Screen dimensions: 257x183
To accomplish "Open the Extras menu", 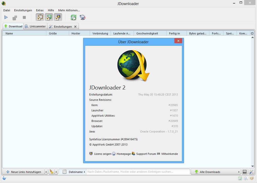I will pyautogui.click(x=40, y=10).
